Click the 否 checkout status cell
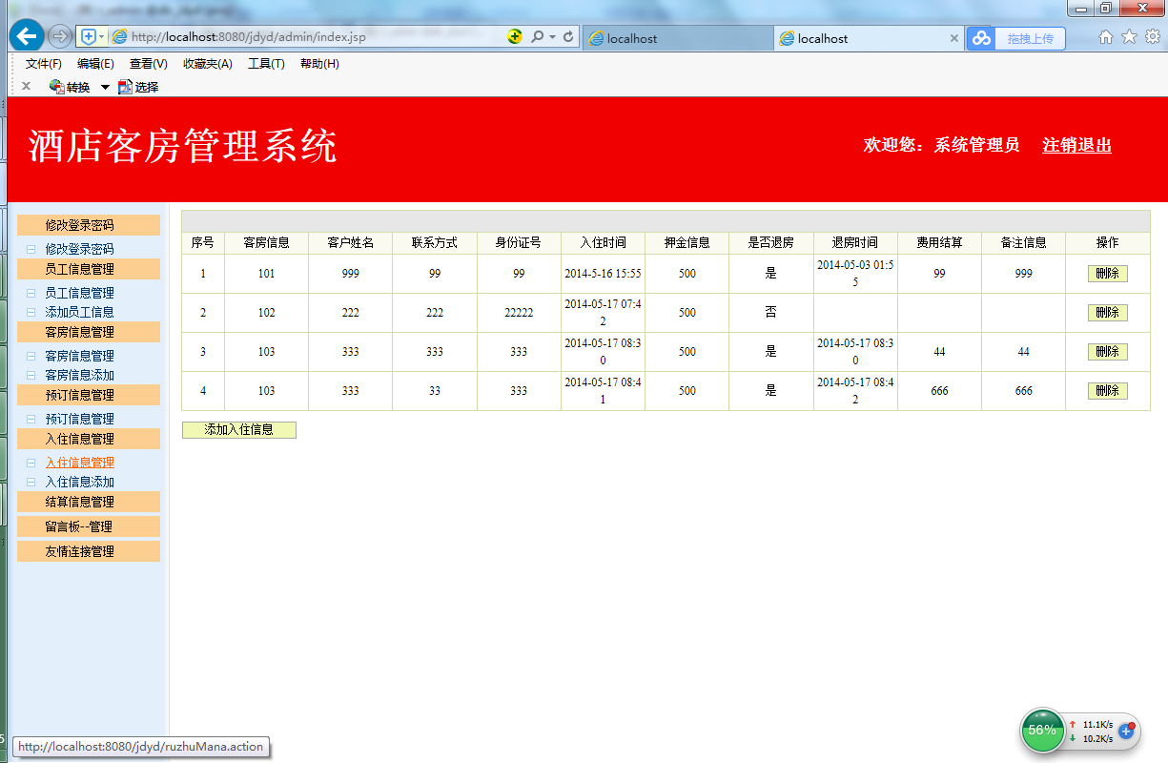The height and width of the screenshot is (763, 1168). point(770,313)
